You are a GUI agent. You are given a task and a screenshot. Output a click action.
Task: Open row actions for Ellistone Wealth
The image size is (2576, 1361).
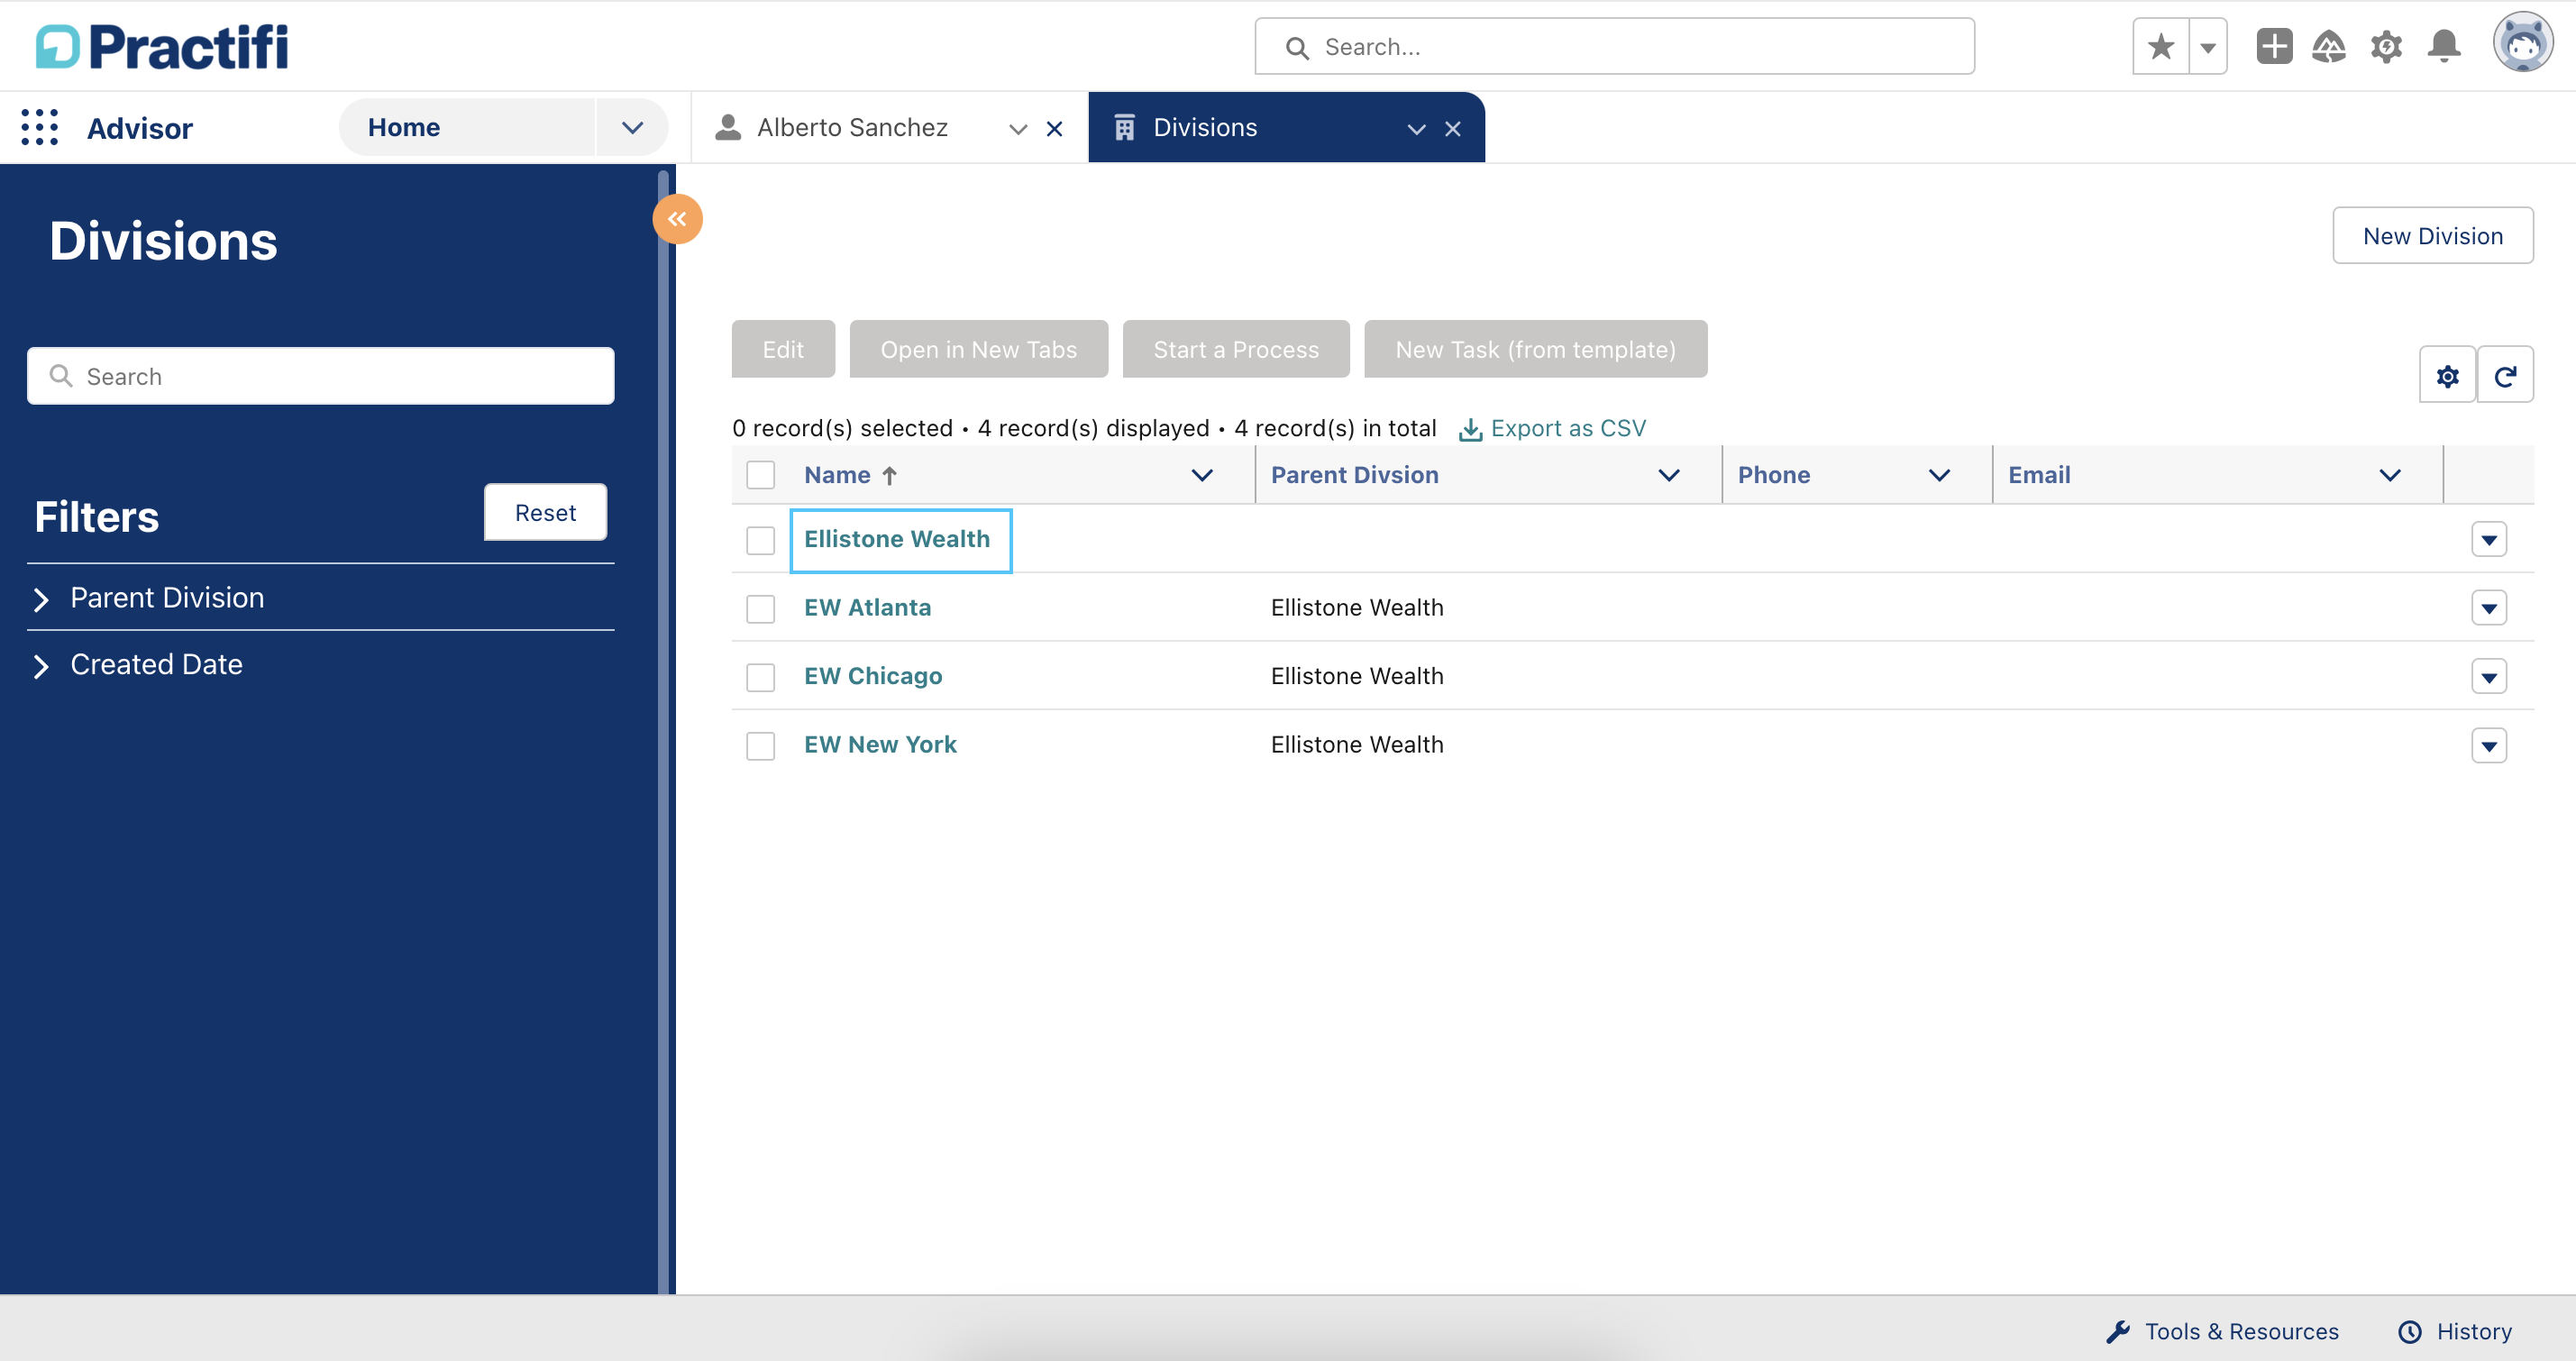tap(2488, 540)
